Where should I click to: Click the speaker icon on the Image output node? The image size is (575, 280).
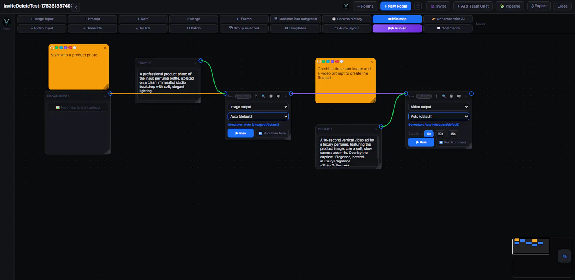(x=279, y=96)
